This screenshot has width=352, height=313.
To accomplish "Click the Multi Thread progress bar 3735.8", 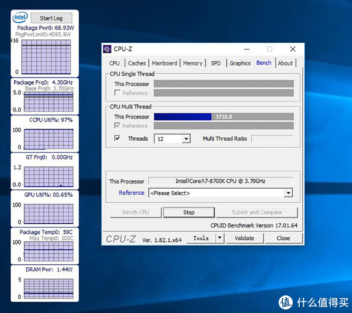I will pos(224,117).
